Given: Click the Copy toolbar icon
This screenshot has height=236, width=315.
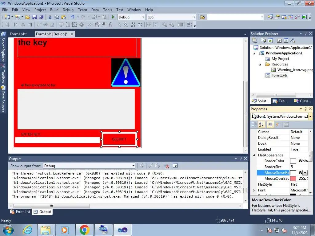Looking at the screenshot, I should [x=57, y=17].
